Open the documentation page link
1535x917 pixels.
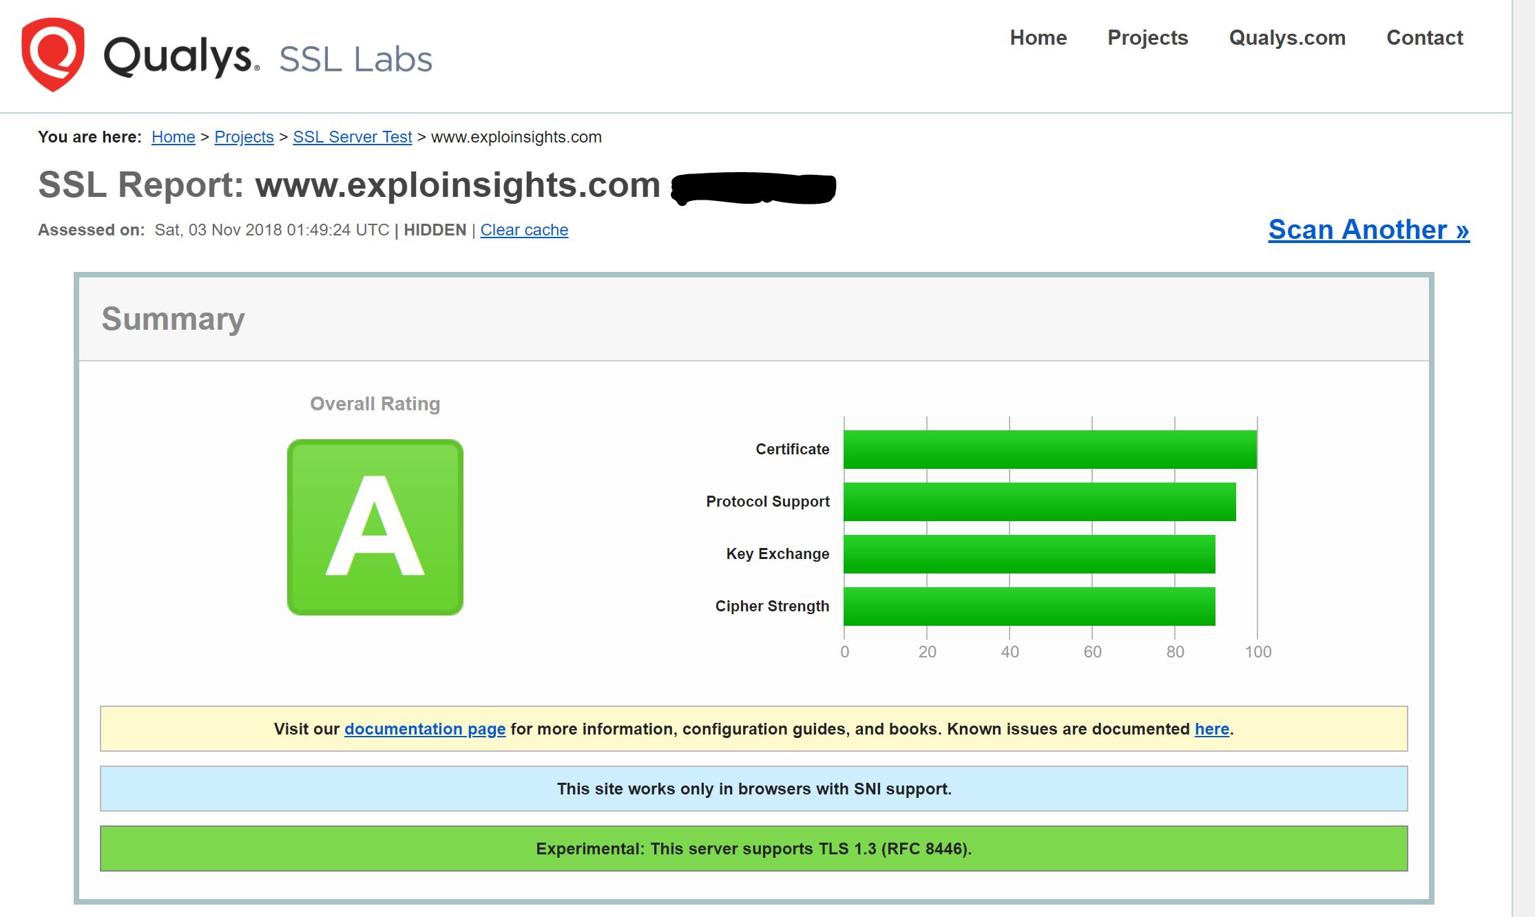point(425,729)
